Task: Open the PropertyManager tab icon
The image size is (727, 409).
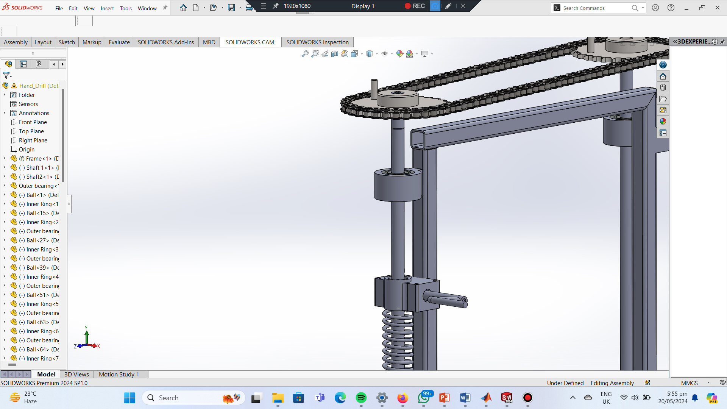Action: click(x=23, y=64)
